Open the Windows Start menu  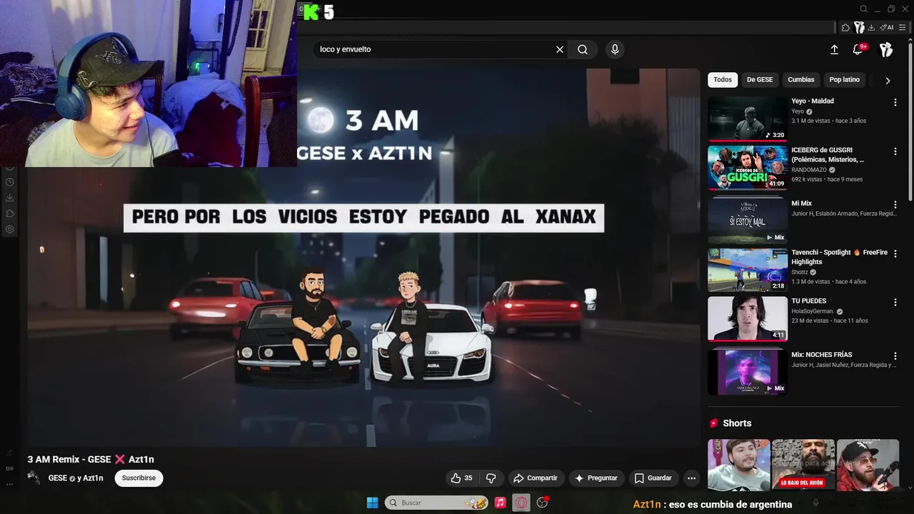tap(372, 503)
